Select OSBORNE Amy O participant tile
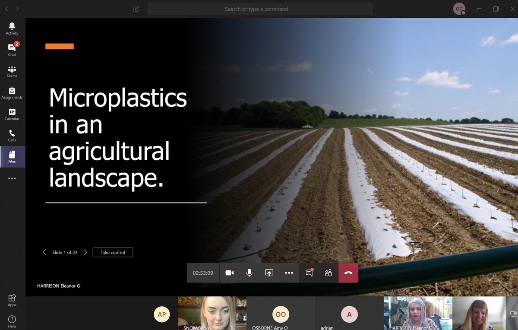Screen dimensions: 518x330 (281, 313)
